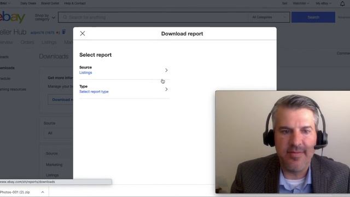Open Shop by category dropdown
The height and width of the screenshot is (197, 350).
tap(45, 17)
